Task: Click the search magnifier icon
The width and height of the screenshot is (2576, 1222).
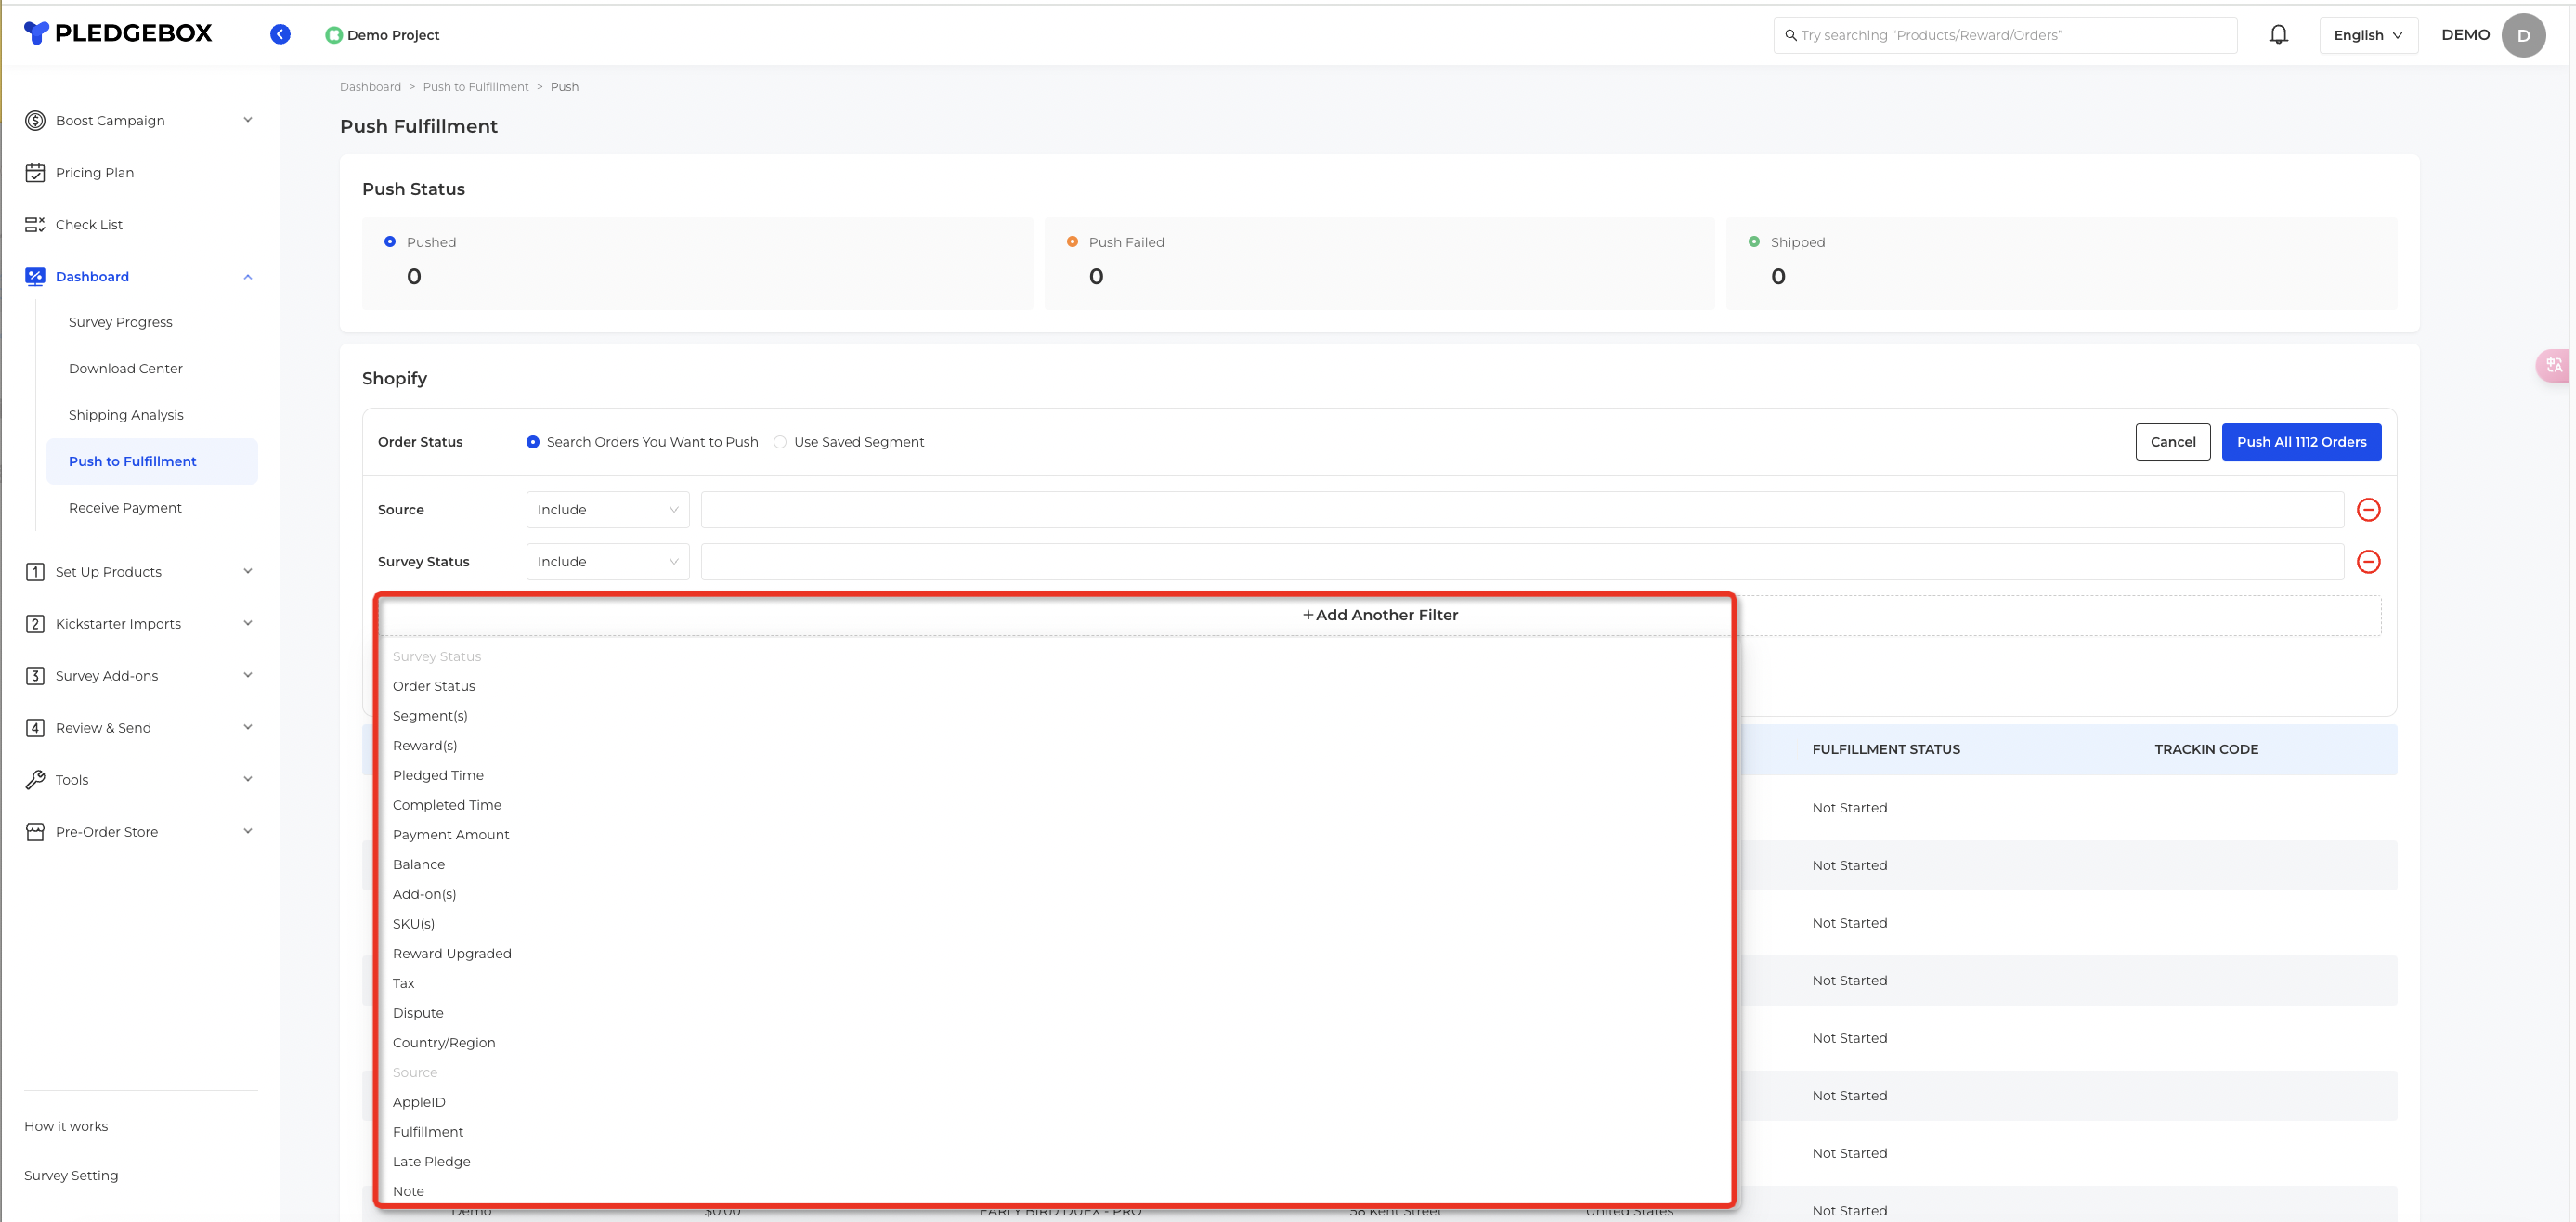Action: (x=1791, y=35)
